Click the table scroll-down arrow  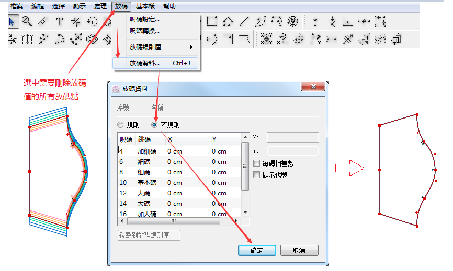point(245,213)
